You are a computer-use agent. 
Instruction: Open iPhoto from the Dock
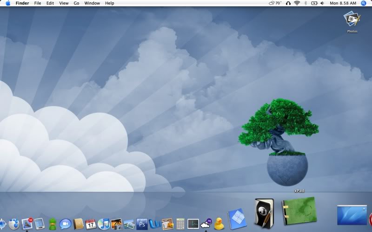click(116, 224)
